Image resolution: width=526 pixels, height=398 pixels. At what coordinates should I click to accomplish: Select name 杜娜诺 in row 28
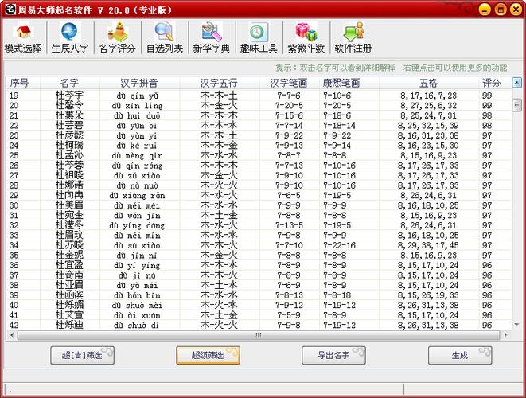(69, 185)
